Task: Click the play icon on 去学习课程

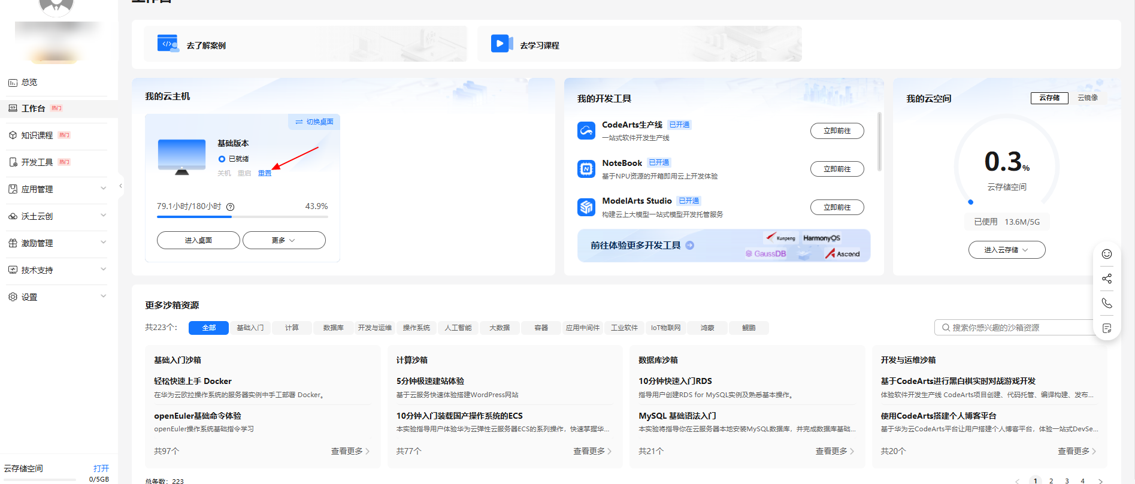Action: point(501,44)
